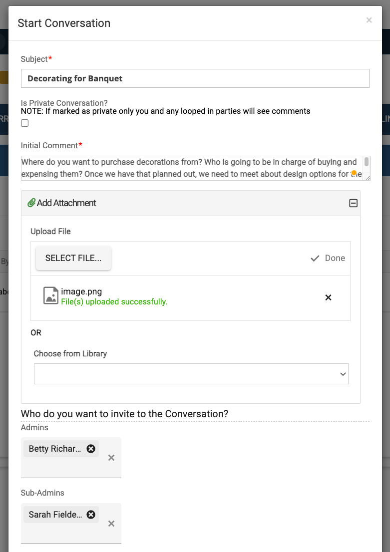The width and height of the screenshot is (390, 552).
Task: Click into the Subject text field
Action: click(195, 78)
